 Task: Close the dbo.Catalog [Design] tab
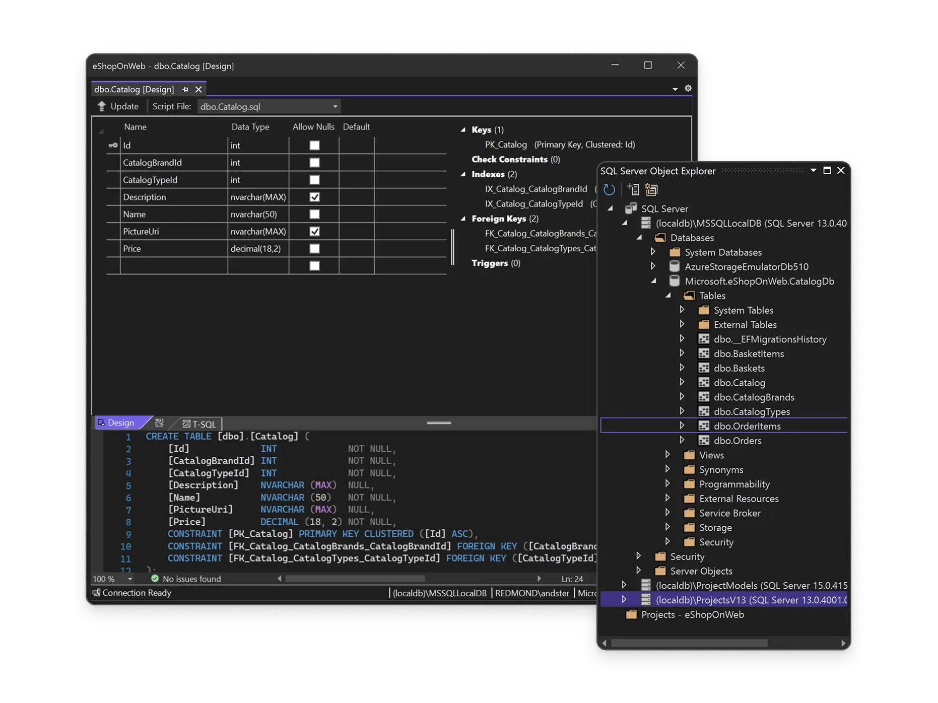click(198, 90)
